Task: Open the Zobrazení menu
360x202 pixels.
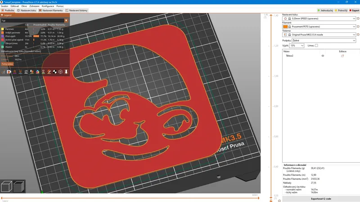Action: point(34,6)
